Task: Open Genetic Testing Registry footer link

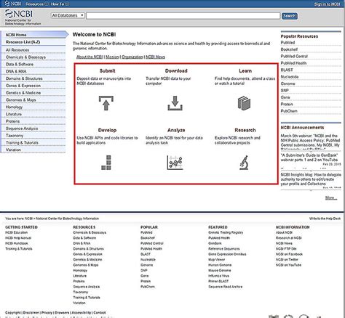Action: pos(226,232)
